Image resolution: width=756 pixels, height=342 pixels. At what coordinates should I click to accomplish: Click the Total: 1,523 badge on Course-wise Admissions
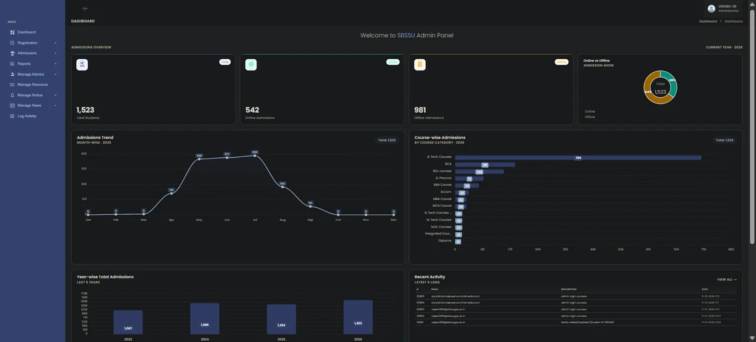[x=724, y=140]
